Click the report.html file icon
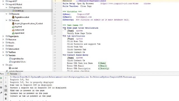The width and height of the screenshot is (179, 101). click(13, 33)
